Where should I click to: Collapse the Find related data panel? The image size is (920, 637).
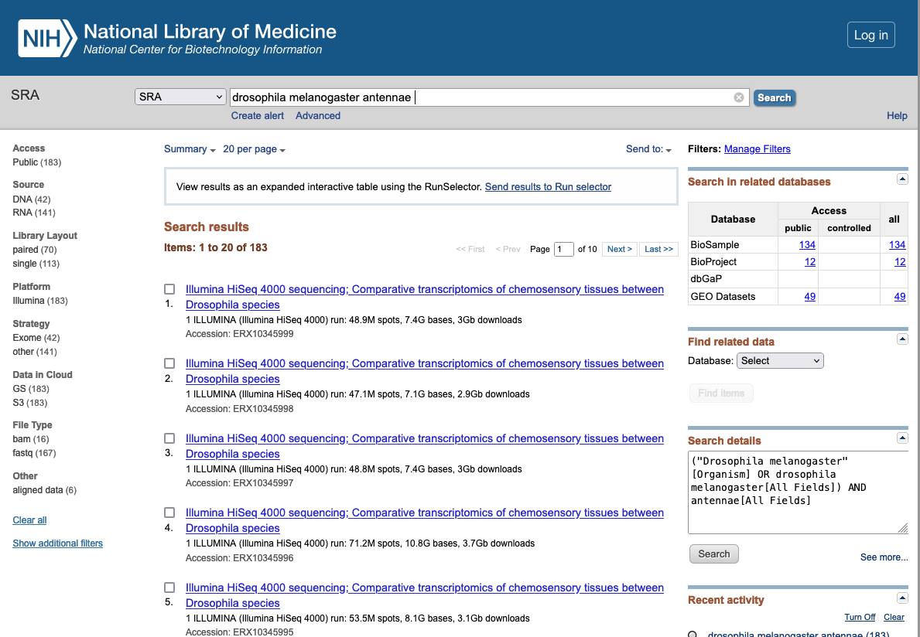[x=901, y=339]
